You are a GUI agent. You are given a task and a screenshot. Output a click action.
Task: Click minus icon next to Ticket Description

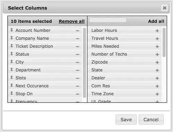pyautogui.click(x=78, y=46)
